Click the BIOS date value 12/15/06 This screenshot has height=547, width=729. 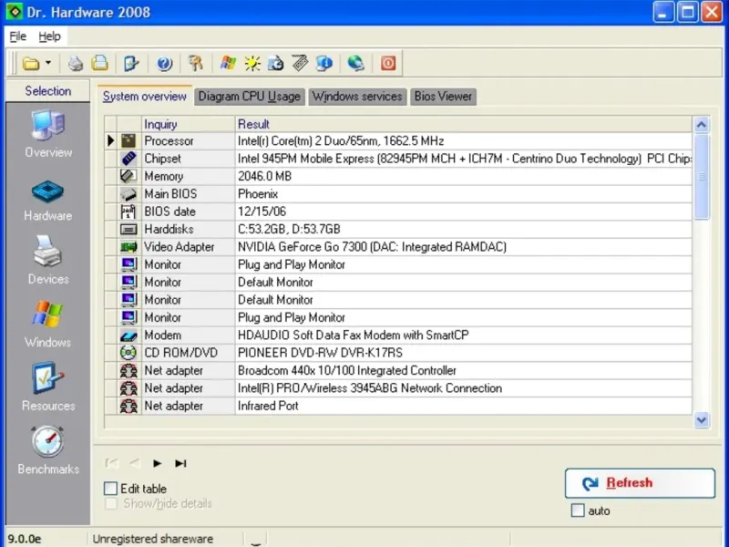[x=464, y=212]
